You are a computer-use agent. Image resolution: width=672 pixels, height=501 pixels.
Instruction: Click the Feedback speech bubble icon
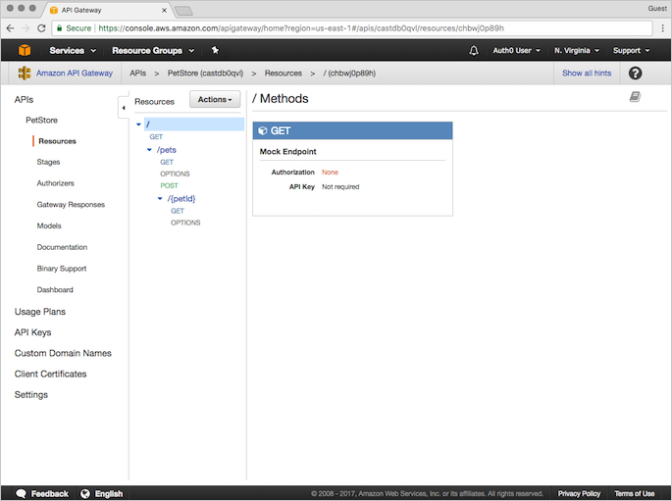click(x=21, y=493)
